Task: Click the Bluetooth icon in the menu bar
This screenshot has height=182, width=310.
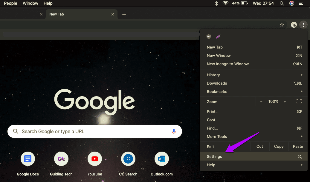Action: pyautogui.click(x=216, y=3)
